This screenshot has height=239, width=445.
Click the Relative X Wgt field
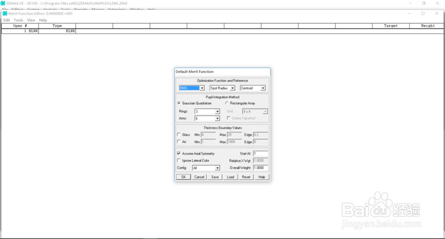pos(260,160)
